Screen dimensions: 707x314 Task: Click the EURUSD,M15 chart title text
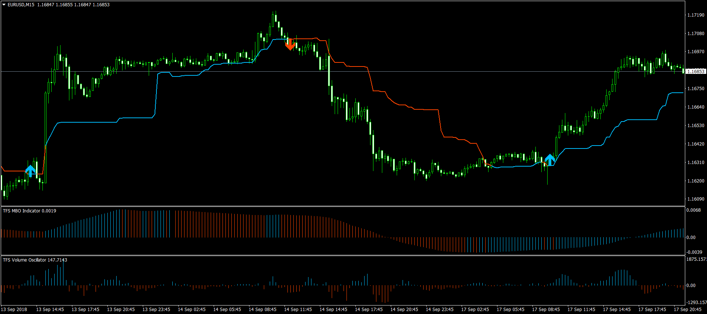(x=21, y=5)
